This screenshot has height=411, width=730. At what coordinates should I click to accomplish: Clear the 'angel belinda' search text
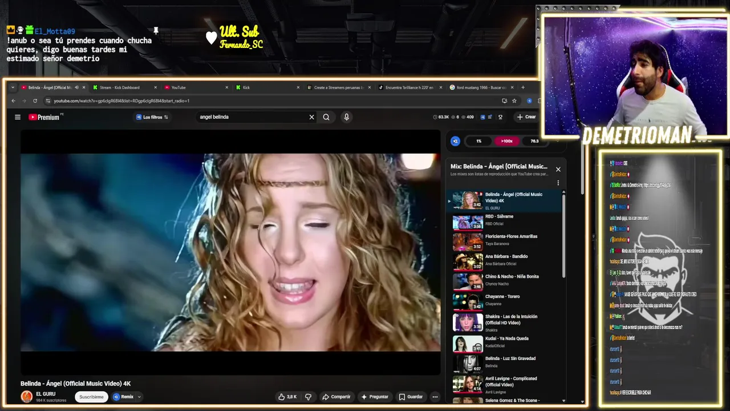tap(311, 117)
